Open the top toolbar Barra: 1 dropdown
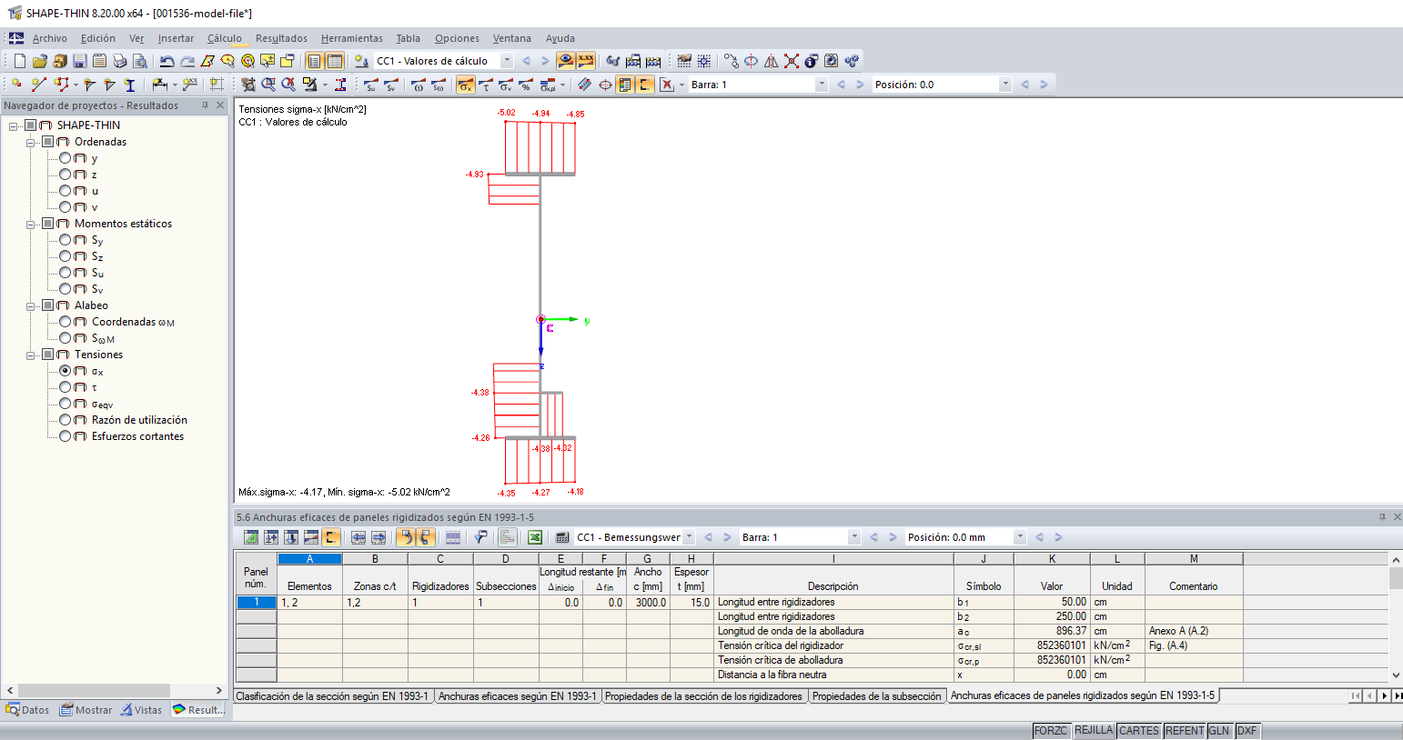Viewport: 1403px width, 740px height. point(822,85)
